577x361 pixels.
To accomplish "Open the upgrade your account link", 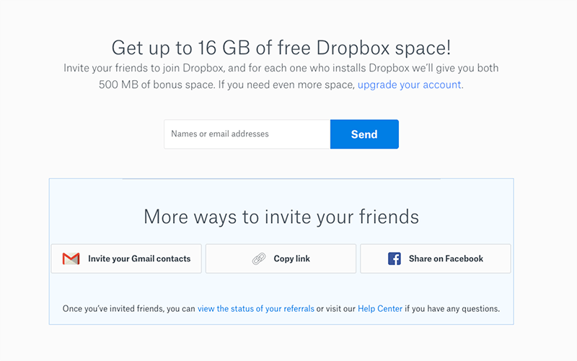I will [410, 84].
